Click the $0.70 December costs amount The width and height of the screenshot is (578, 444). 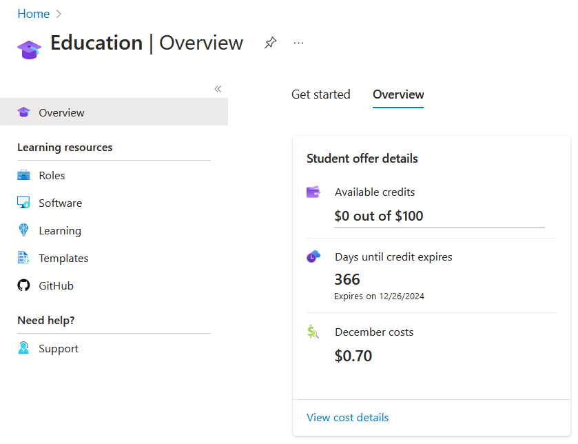tap(353, 356)
